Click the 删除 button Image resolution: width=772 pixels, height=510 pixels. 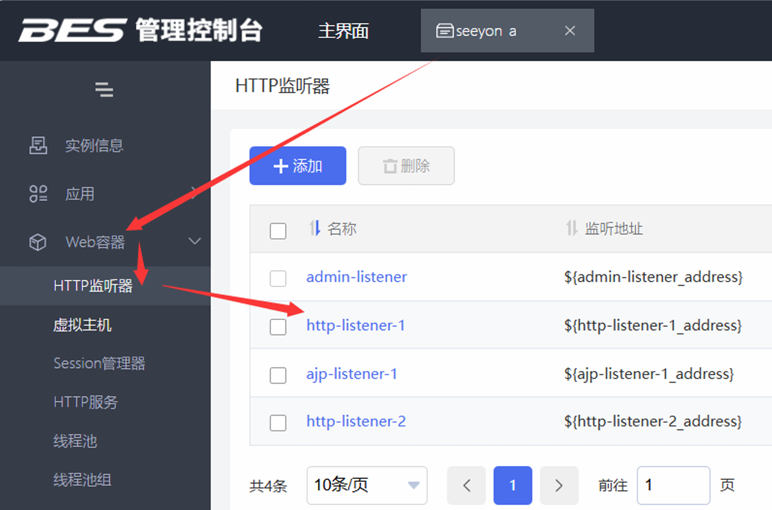pyautogui.click(x=406, y=165)
